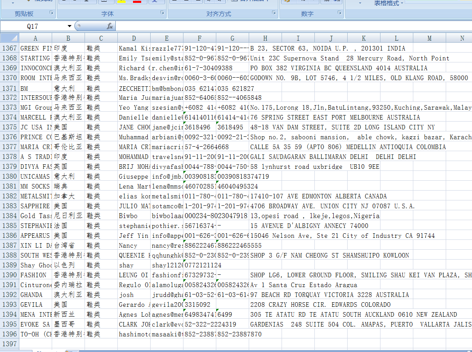
Task: Open the 对齐方式 group dialog launcher
Action: click(274, 13)
